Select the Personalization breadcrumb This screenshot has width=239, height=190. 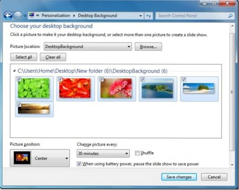[56, 16]
